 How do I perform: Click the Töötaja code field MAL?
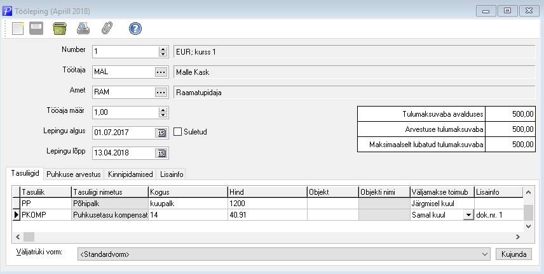click(x=123, y=72)
